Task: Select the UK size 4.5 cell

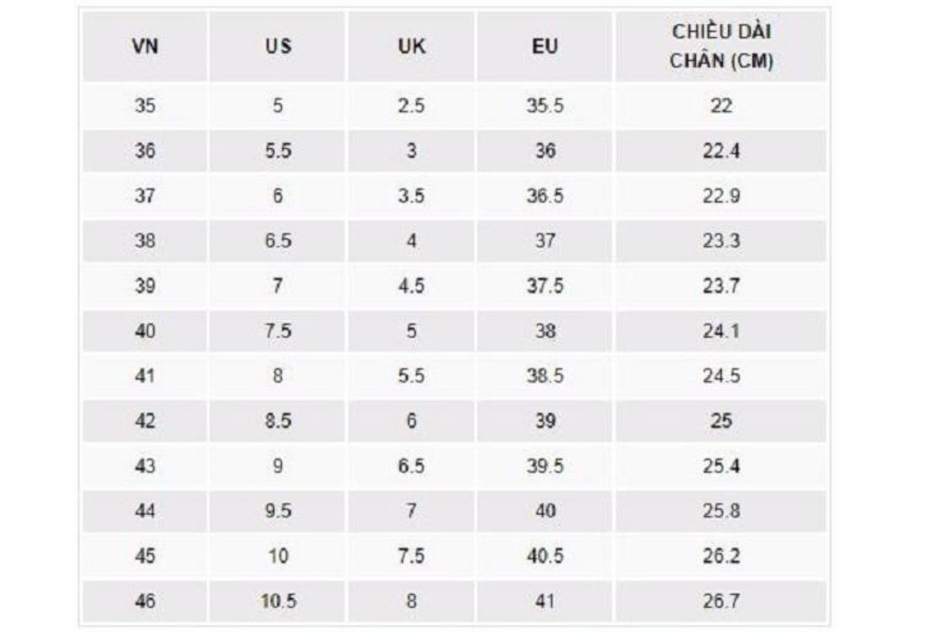Action: point(411,286)
